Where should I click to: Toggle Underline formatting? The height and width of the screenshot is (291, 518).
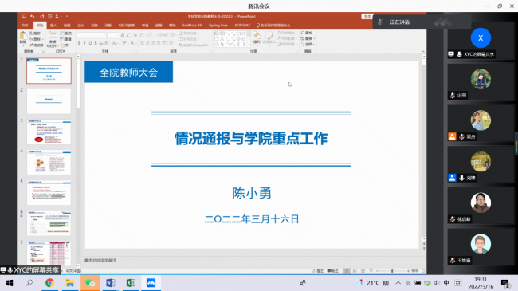pyautogui.click(x=90, y=43)
